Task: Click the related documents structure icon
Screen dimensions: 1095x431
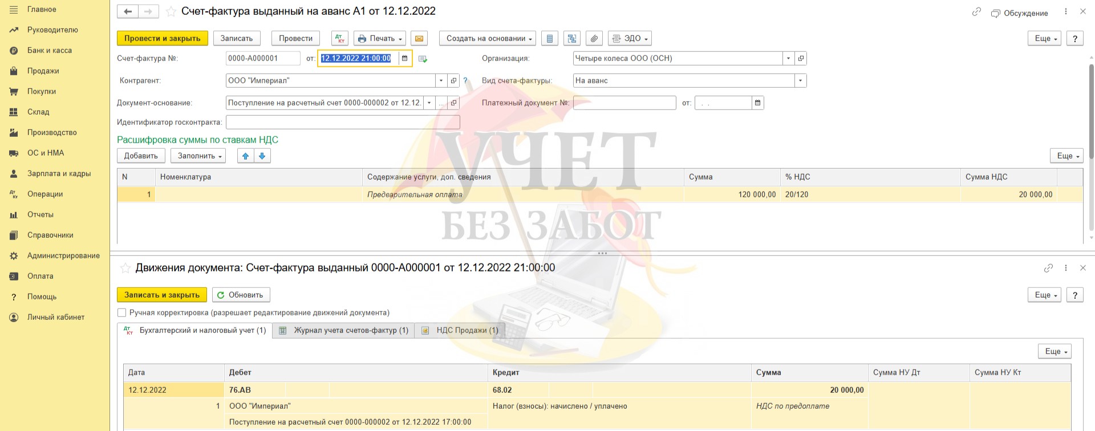Action: click(x=571, y=38)
